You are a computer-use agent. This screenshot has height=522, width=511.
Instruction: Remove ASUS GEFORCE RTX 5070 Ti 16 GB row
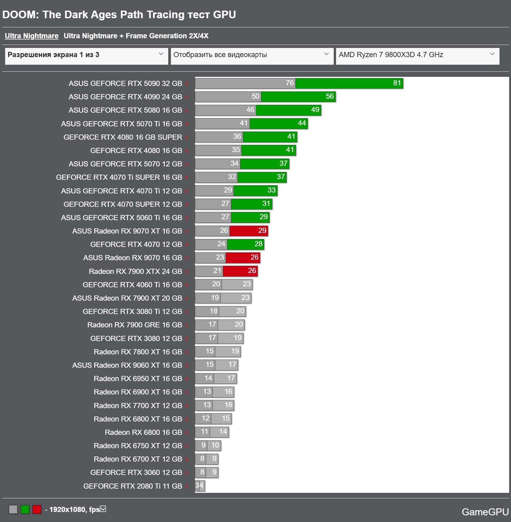187,125
